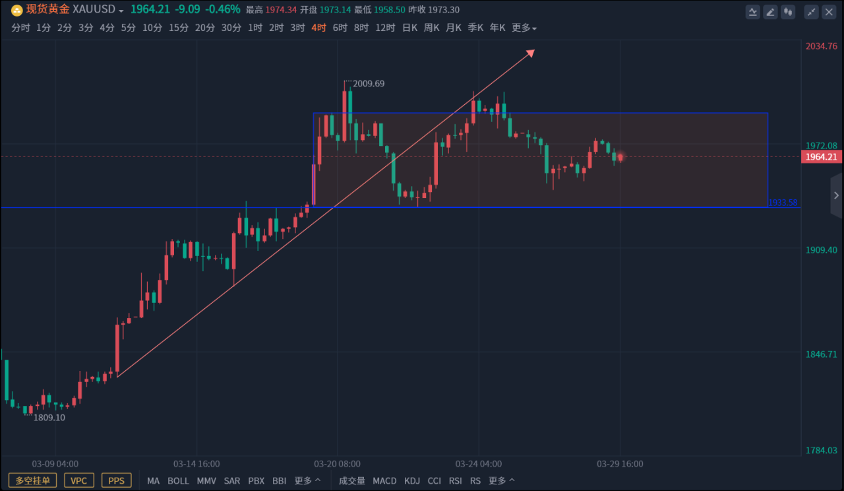Click the 03-20 08:00 time label
Screen dimensions: 844x491
337,464
